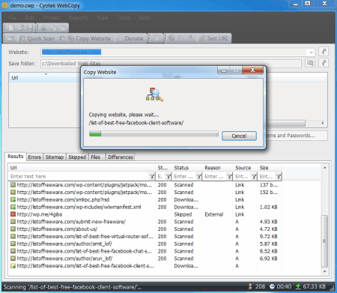337x293 pixels.
Task: Click the New project toolbar icon
Action: coord(11,28)
